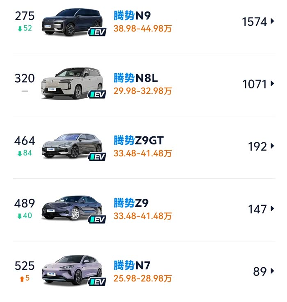
Task: Click the orange up arrow beside 5
Action: point(22,279)
